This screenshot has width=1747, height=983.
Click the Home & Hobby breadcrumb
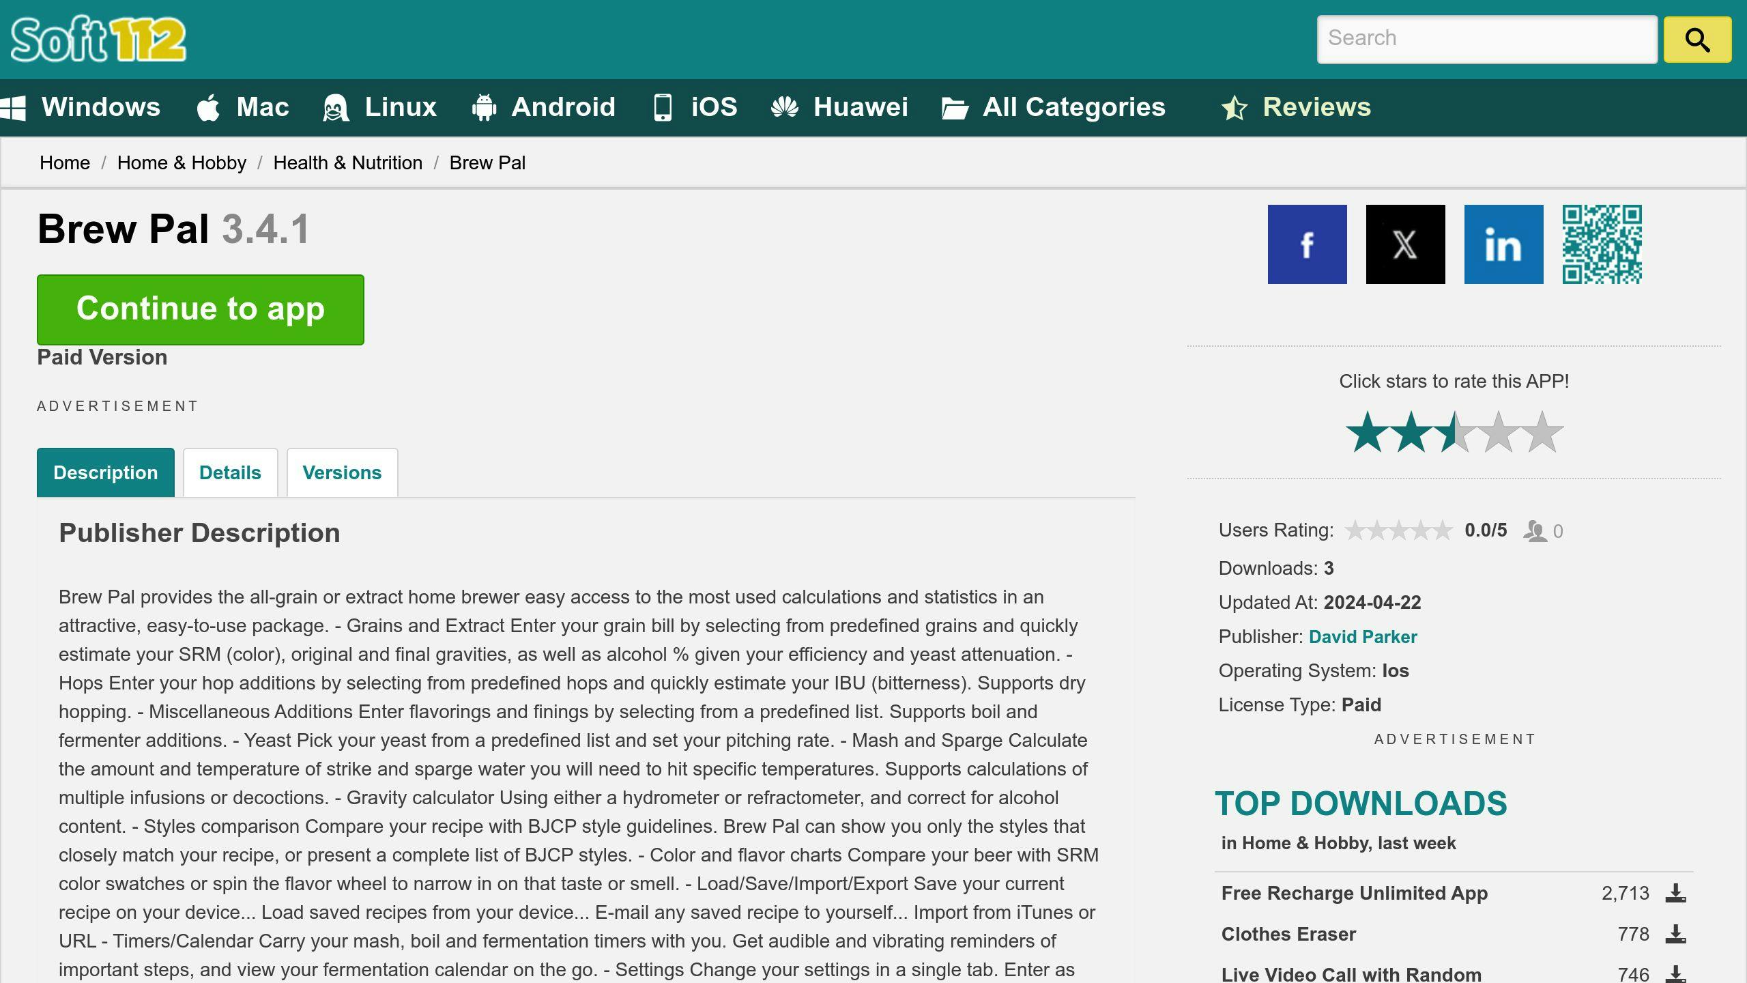click(x=182, y=162)
